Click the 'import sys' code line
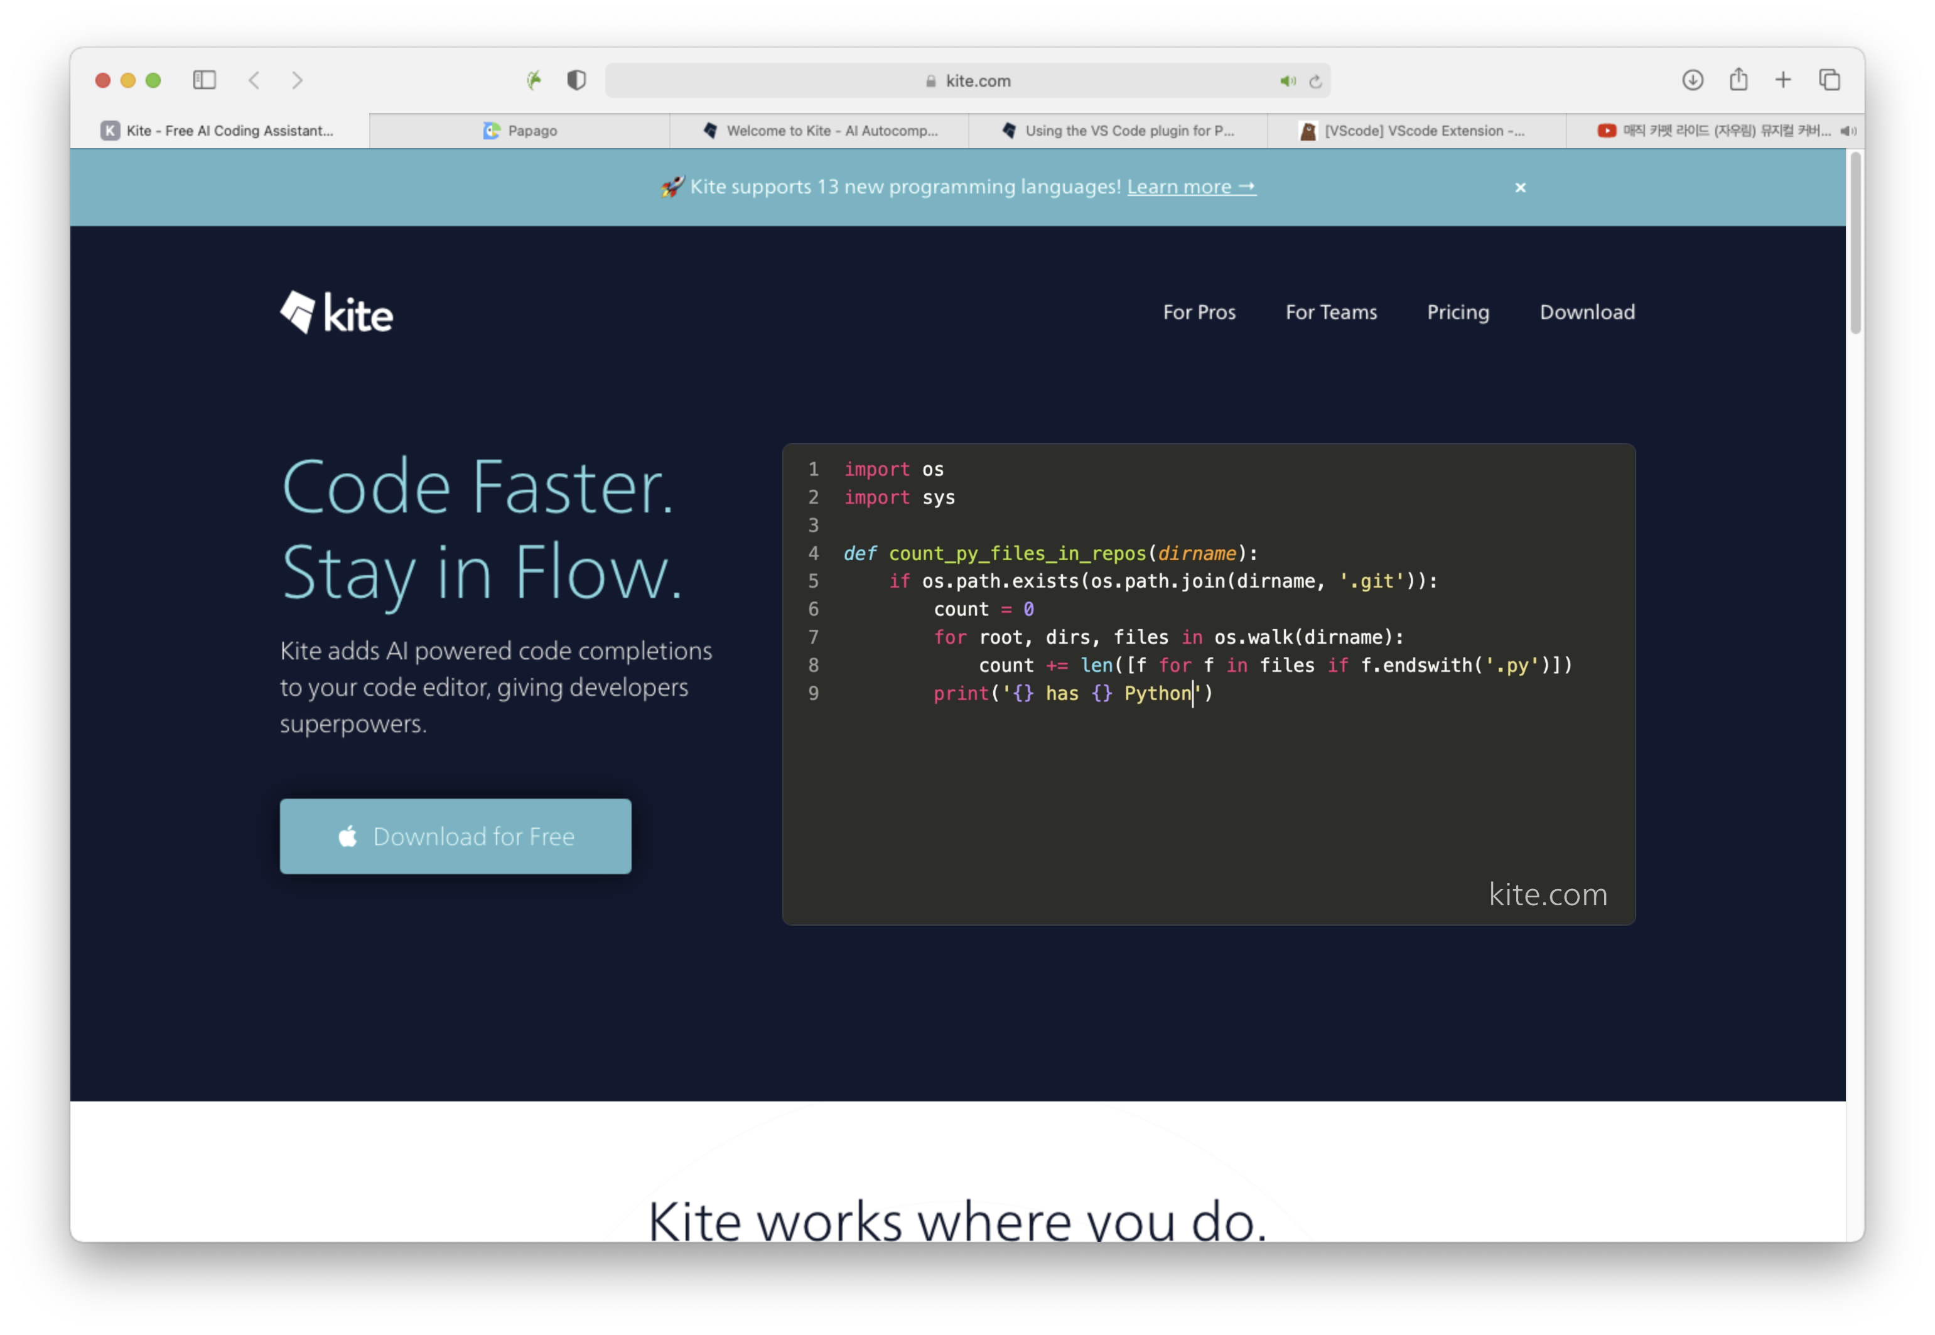Screen dimensions: 1935x1335 [x=899, y=498]
